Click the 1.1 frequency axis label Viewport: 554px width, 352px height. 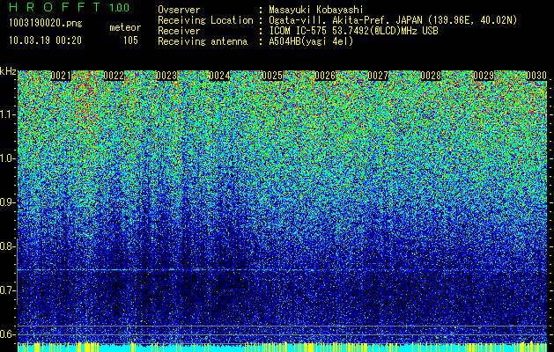[8, 114]
